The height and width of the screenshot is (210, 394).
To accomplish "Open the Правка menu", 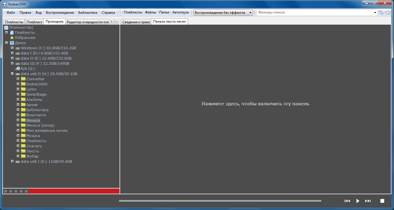I will coord(25,13).
